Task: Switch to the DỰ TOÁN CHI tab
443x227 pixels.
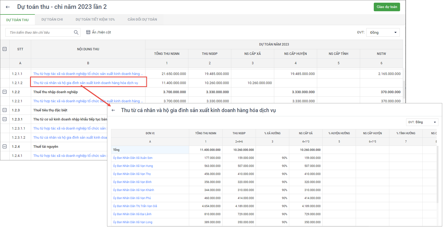Action: [52, 20]
